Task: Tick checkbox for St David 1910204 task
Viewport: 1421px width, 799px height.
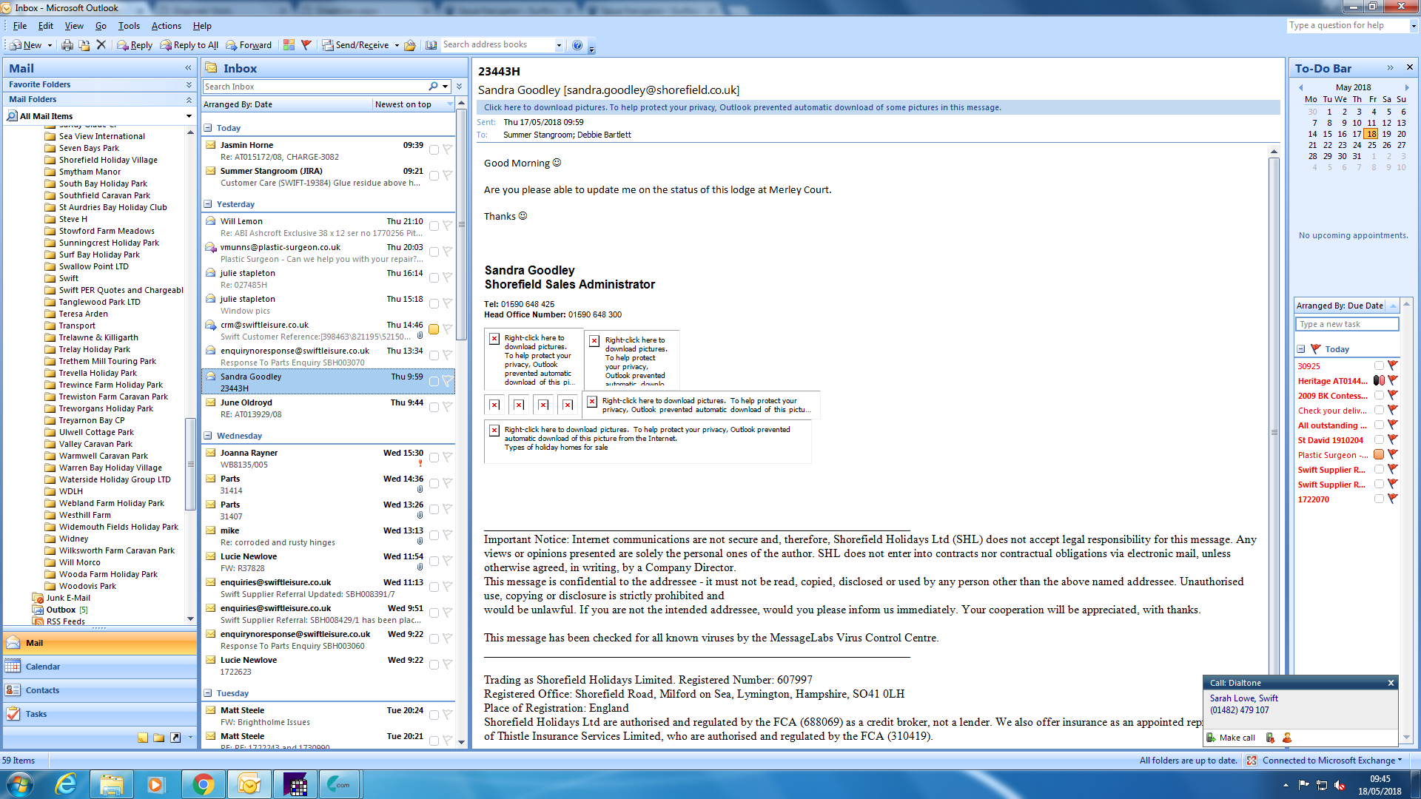Action: tap(1379, 439)
